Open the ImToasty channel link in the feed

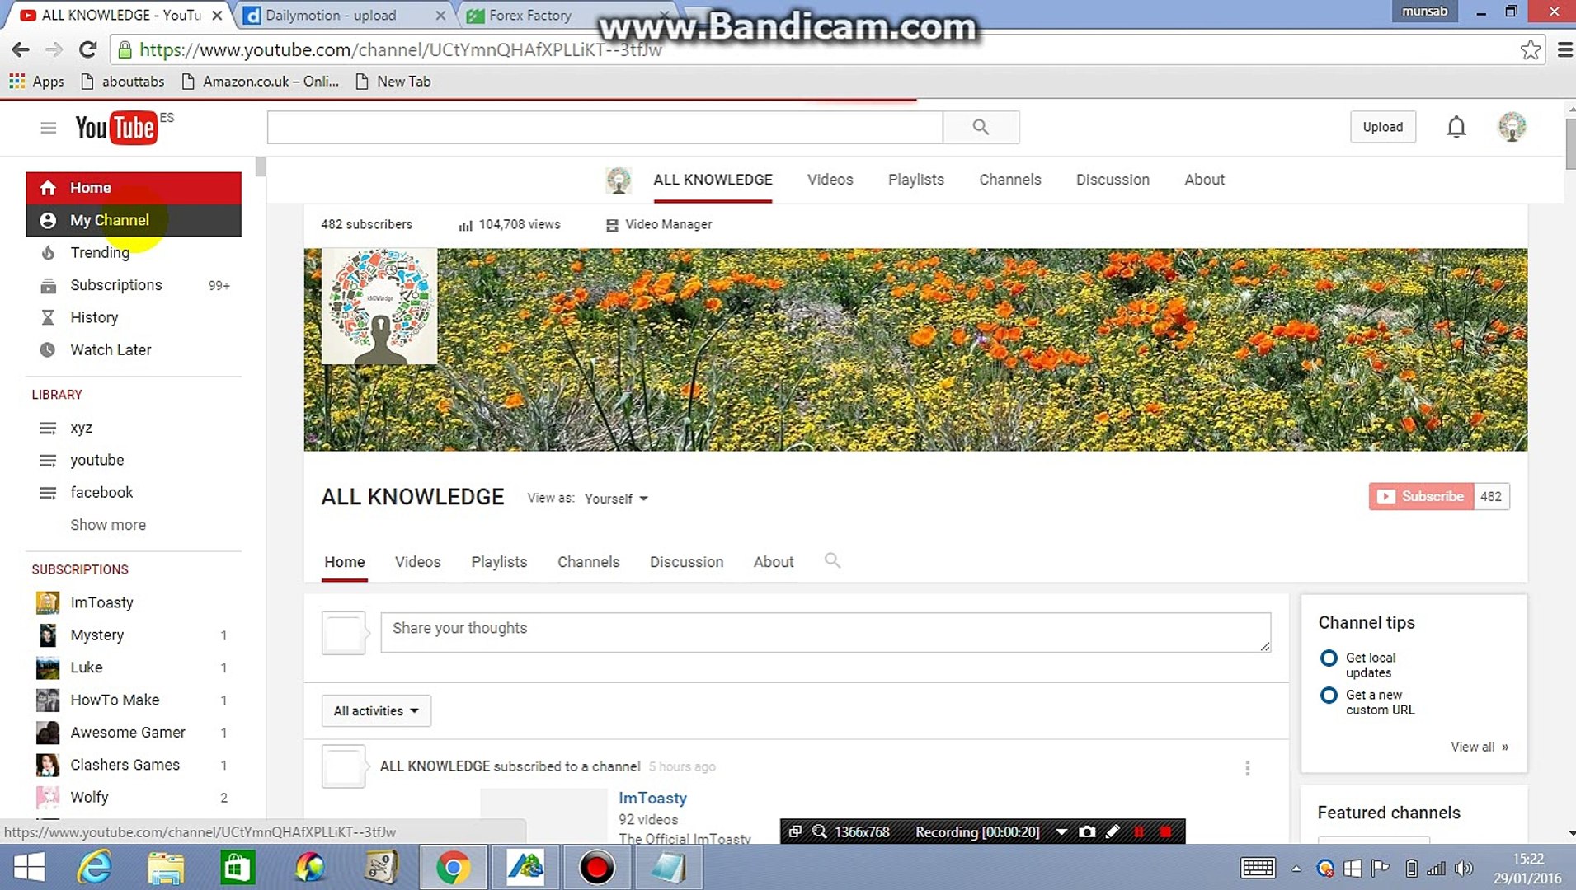pyautogui.click(x=652, y=798)
